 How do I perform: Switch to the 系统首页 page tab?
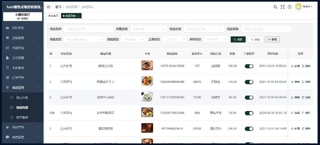coord(53,16)
